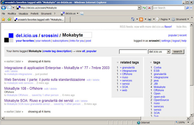Click the del.icio.us toolbar logo icon
This screenshot has width=194, height=125.
63,14
